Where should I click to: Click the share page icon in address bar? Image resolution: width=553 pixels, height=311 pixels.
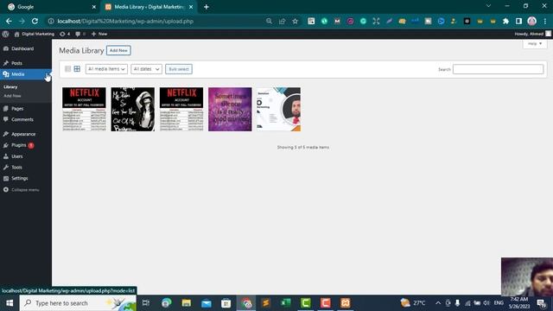coord(283,21)
